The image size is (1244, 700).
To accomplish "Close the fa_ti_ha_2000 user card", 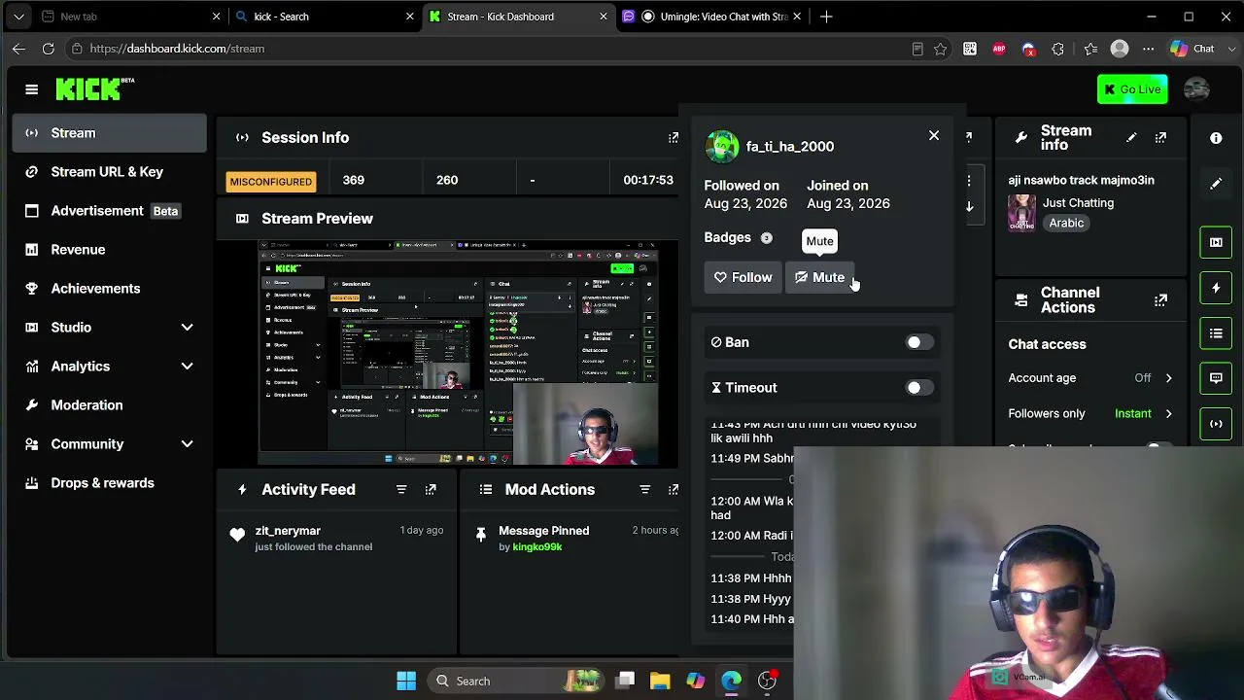I will pos(934,136).
